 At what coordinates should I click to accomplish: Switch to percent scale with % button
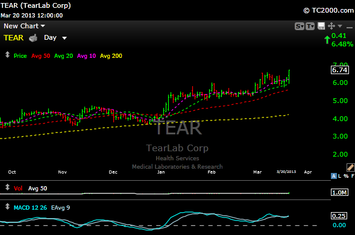pyautogui.click(x=346, y=176)
